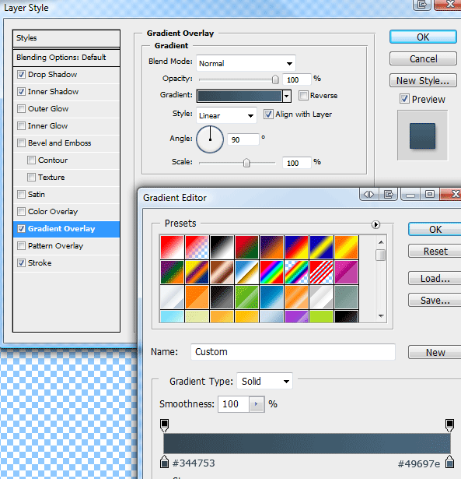
Task: Select the right opacity stop above gradient bar
Action: (449, 425)
